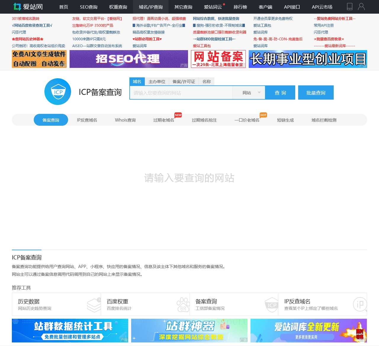
Task: Open the user account icon
Action: coord(361,7)
